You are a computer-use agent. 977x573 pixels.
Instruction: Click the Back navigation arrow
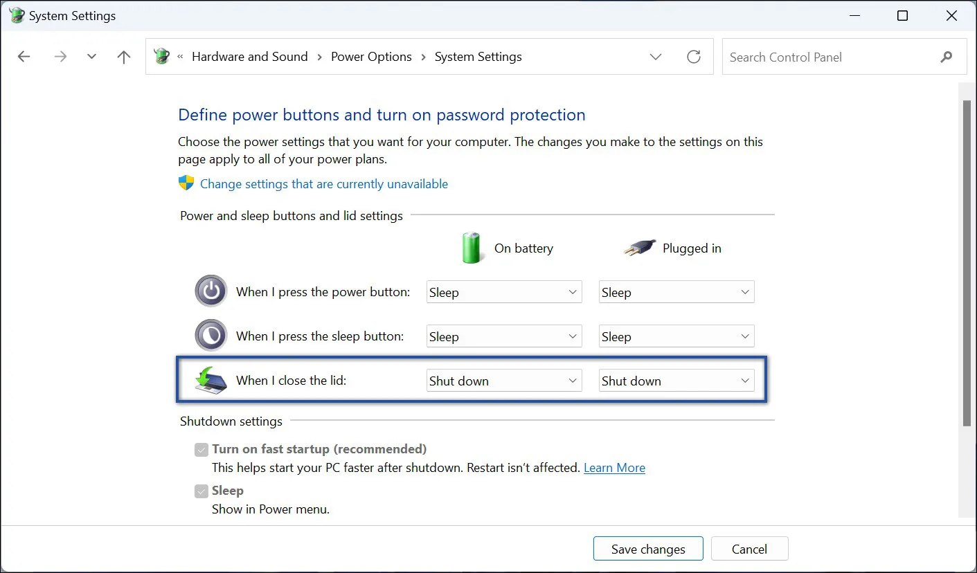pyautogui.click(x=24, y=57)
